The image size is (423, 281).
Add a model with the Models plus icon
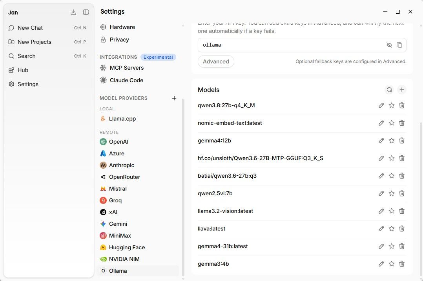402,90
